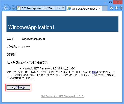The image size is (124, 104).
Task: Click the WindowsApplication1 banner heading
Action: [31, 27]
